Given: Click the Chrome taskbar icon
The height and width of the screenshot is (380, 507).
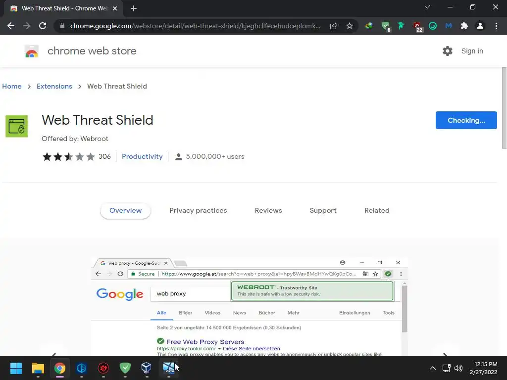Looking at the screenshot, I should 59,368.
